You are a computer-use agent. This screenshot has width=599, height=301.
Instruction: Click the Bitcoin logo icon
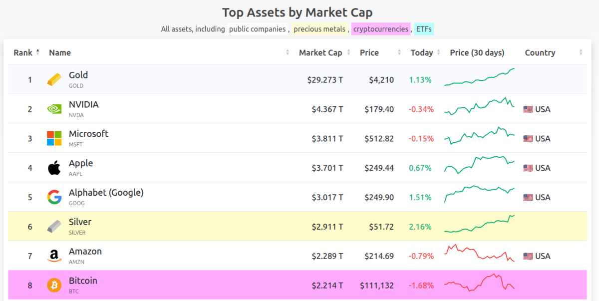(54, 285)
